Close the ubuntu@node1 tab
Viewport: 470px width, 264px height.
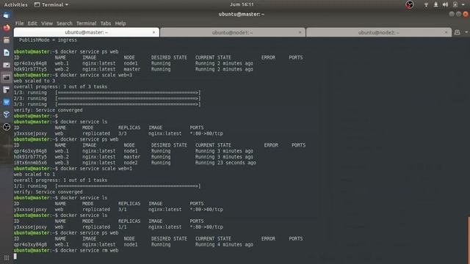pyautogui.click(x=300, y=32)
